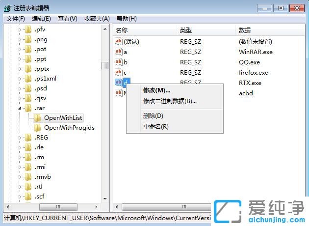Screen dimensions: 309x226
Task: Click the tree pane scroll up arrow
Action: (x=105, y=29)
